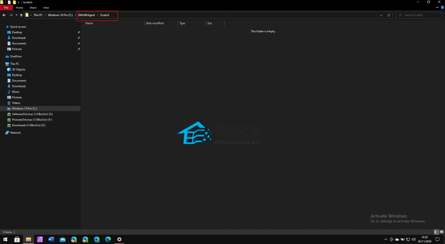Click $WinREAgent breadcrumb in address bar
This screenshot has width=445, height=244.
coord(87,15)
